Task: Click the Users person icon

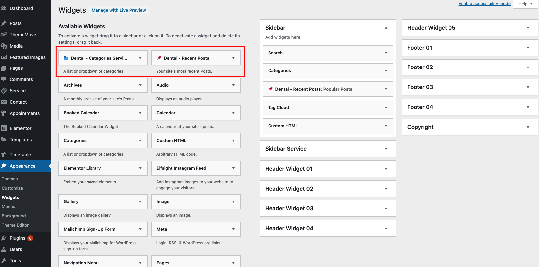Action: coord(4,249)
